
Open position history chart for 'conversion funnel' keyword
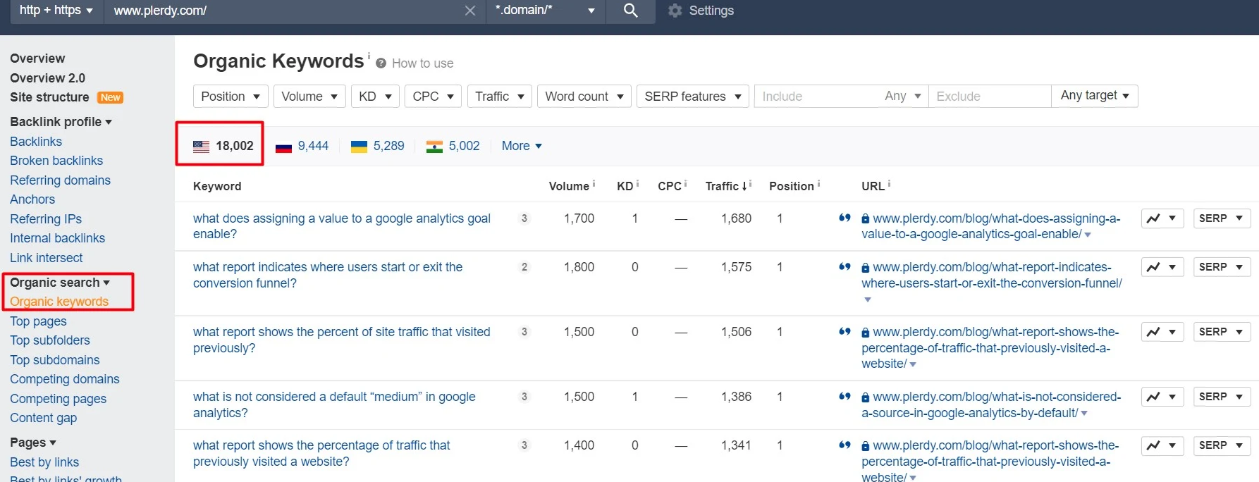pyautogui.click(x=1162, y=267)
